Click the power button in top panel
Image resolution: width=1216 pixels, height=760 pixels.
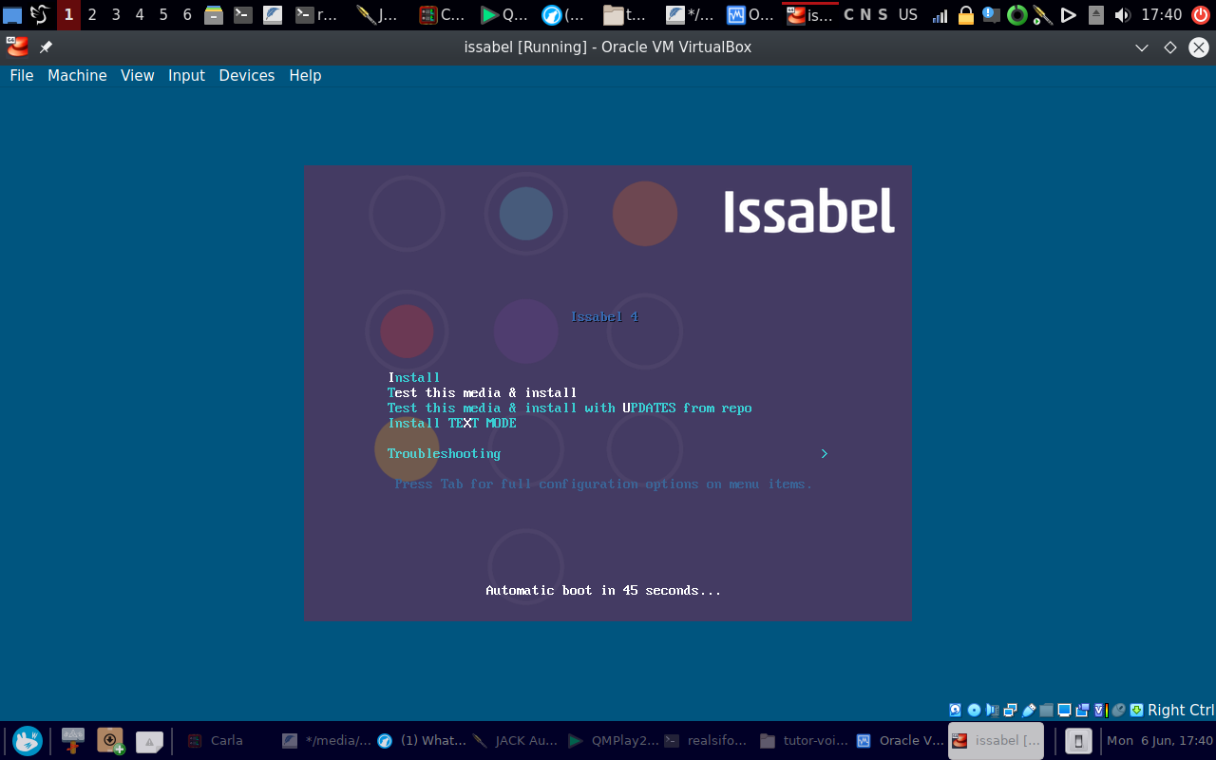1202,14
